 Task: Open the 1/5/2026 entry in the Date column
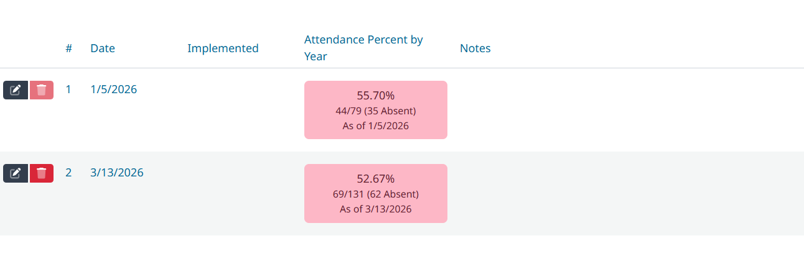113,89
